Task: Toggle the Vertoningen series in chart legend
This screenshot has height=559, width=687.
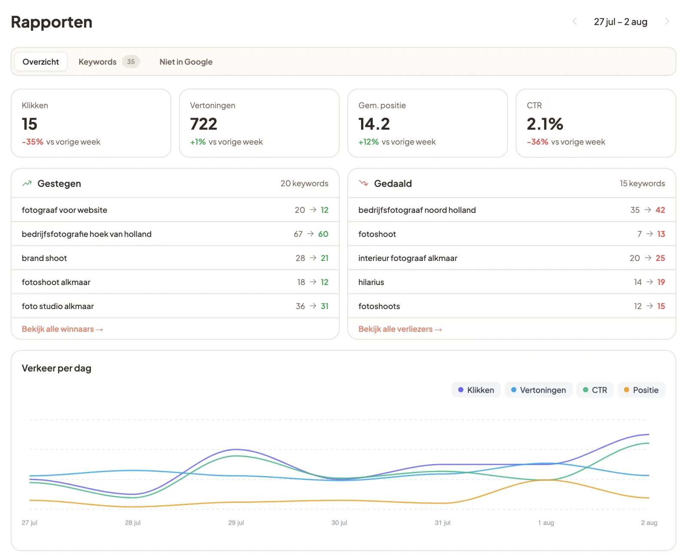Action: [x=538, y=390]
